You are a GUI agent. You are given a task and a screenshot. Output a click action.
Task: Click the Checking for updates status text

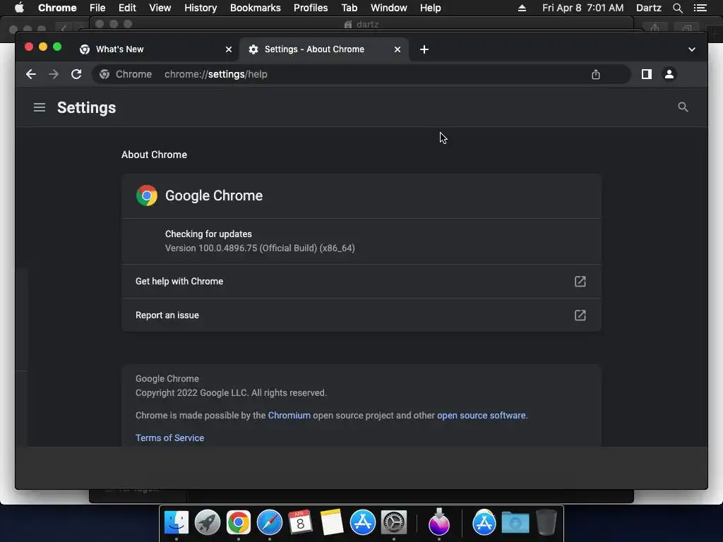click(208, 234)
